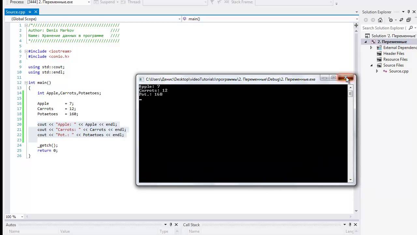This screenshot has height=235, width=417.
Task: Open the main() member dropdown
Action: pos(357,19)
